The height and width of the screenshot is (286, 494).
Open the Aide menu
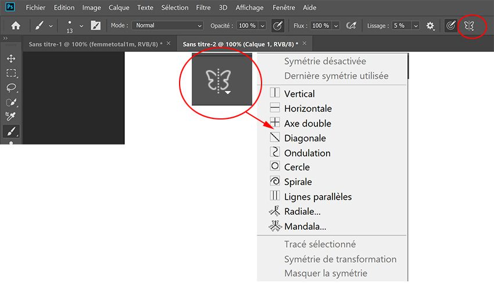pos(309,8)
